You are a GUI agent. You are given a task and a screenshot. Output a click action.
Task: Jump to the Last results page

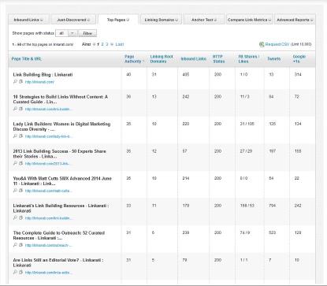click(120, 44)
